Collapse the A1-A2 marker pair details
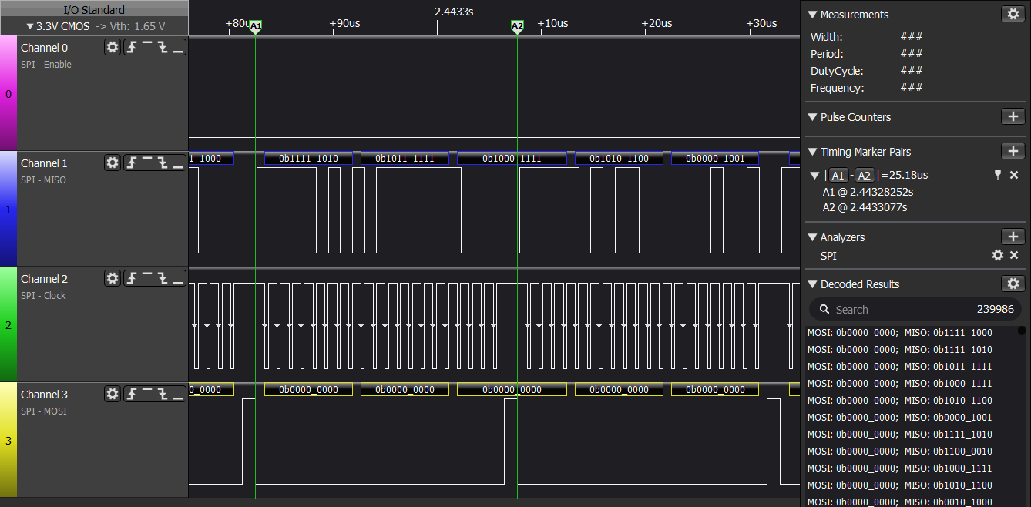The height and width of the screenshot is (507, 1031). pos(816,175)
